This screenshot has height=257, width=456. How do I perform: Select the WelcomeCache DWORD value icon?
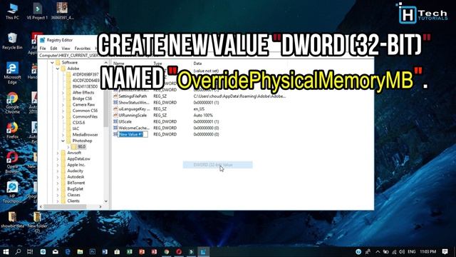(115, 128)
